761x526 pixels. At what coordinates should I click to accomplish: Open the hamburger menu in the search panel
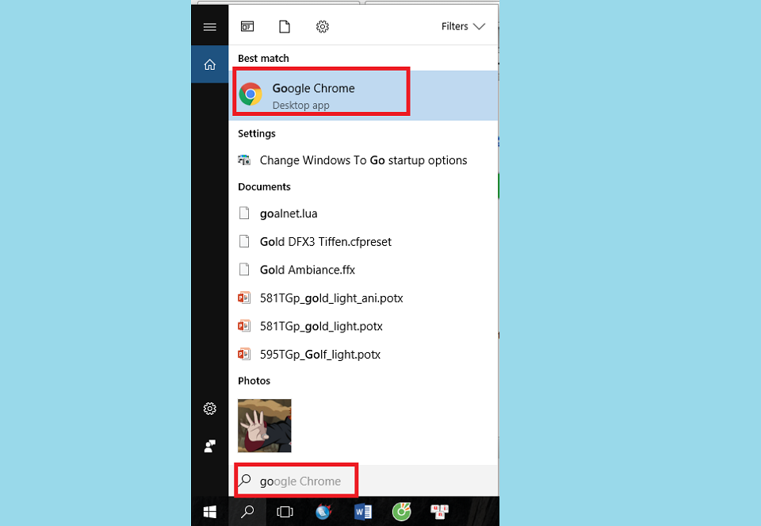click(x=209, y=27)
